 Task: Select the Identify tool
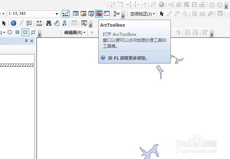[13, 23]
